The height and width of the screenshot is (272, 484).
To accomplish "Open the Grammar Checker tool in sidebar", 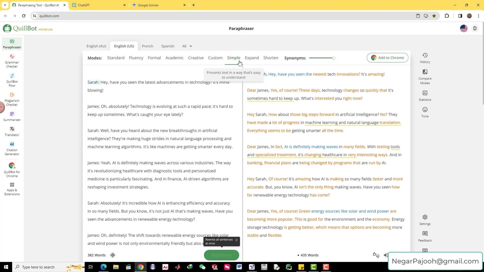I will [x=12, y=60].
